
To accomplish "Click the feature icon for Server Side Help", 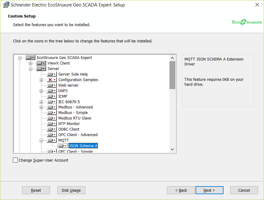I will pyautogui.click(x=52, y=74).
